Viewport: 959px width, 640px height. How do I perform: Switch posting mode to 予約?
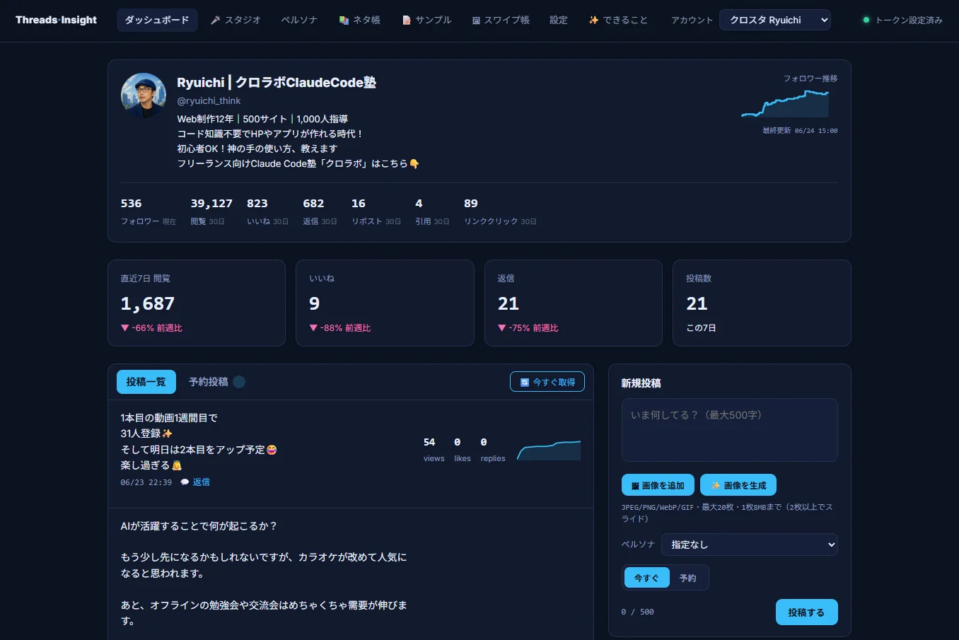tap(687, 578)
